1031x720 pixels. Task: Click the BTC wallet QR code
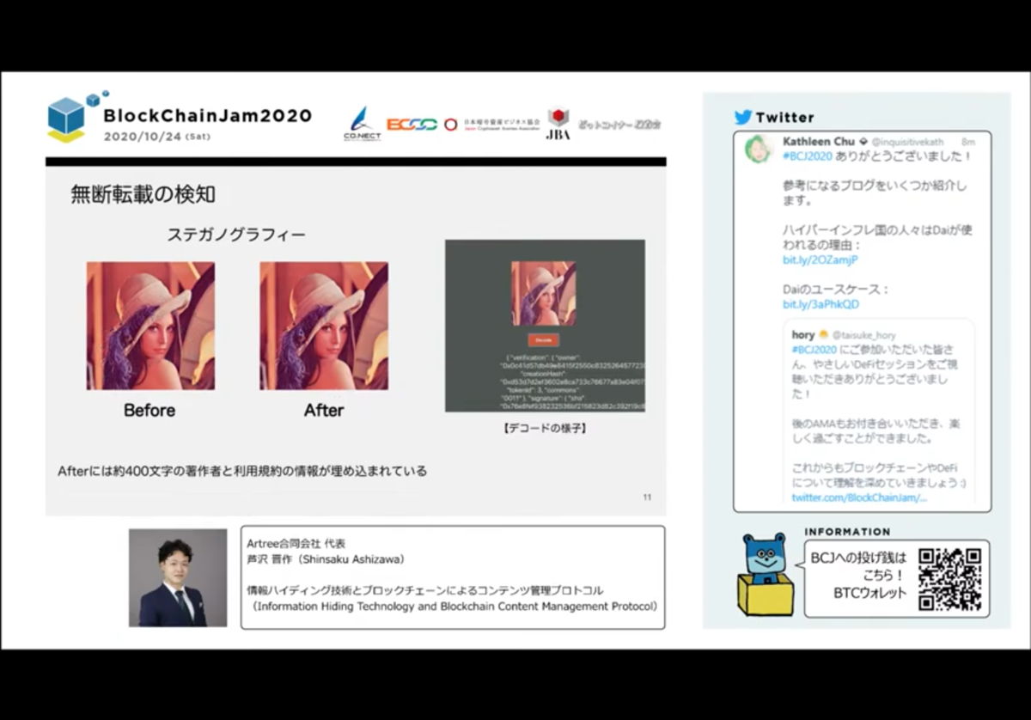click(x=949, y=578)
